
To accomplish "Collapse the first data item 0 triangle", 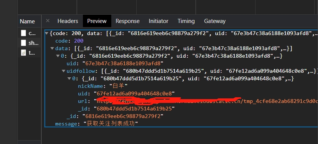I will [58, 56].
